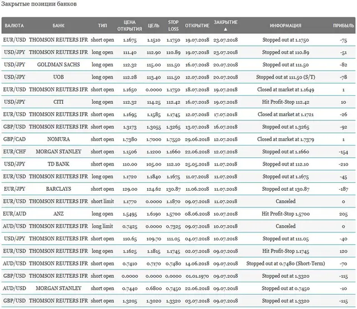Select ANZ bank cell

pyautogui.click(x=59, y=214)
